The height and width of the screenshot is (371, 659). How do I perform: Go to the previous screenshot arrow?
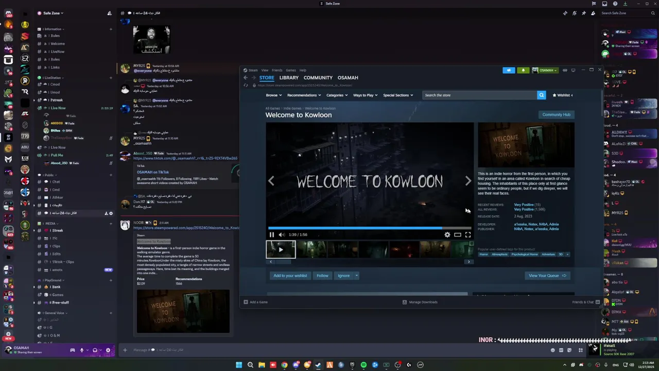(x=271, y=181)
